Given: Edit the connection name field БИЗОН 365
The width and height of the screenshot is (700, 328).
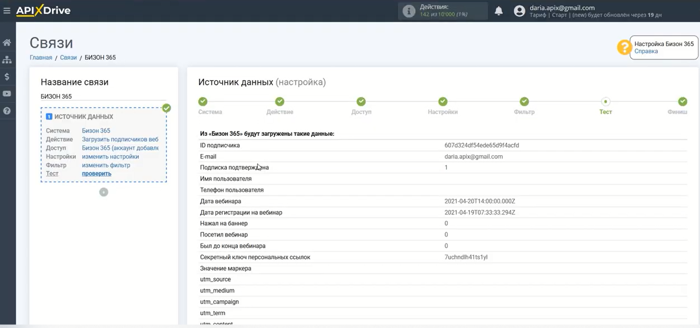Looking at the screenshot, I should point(104,97).
